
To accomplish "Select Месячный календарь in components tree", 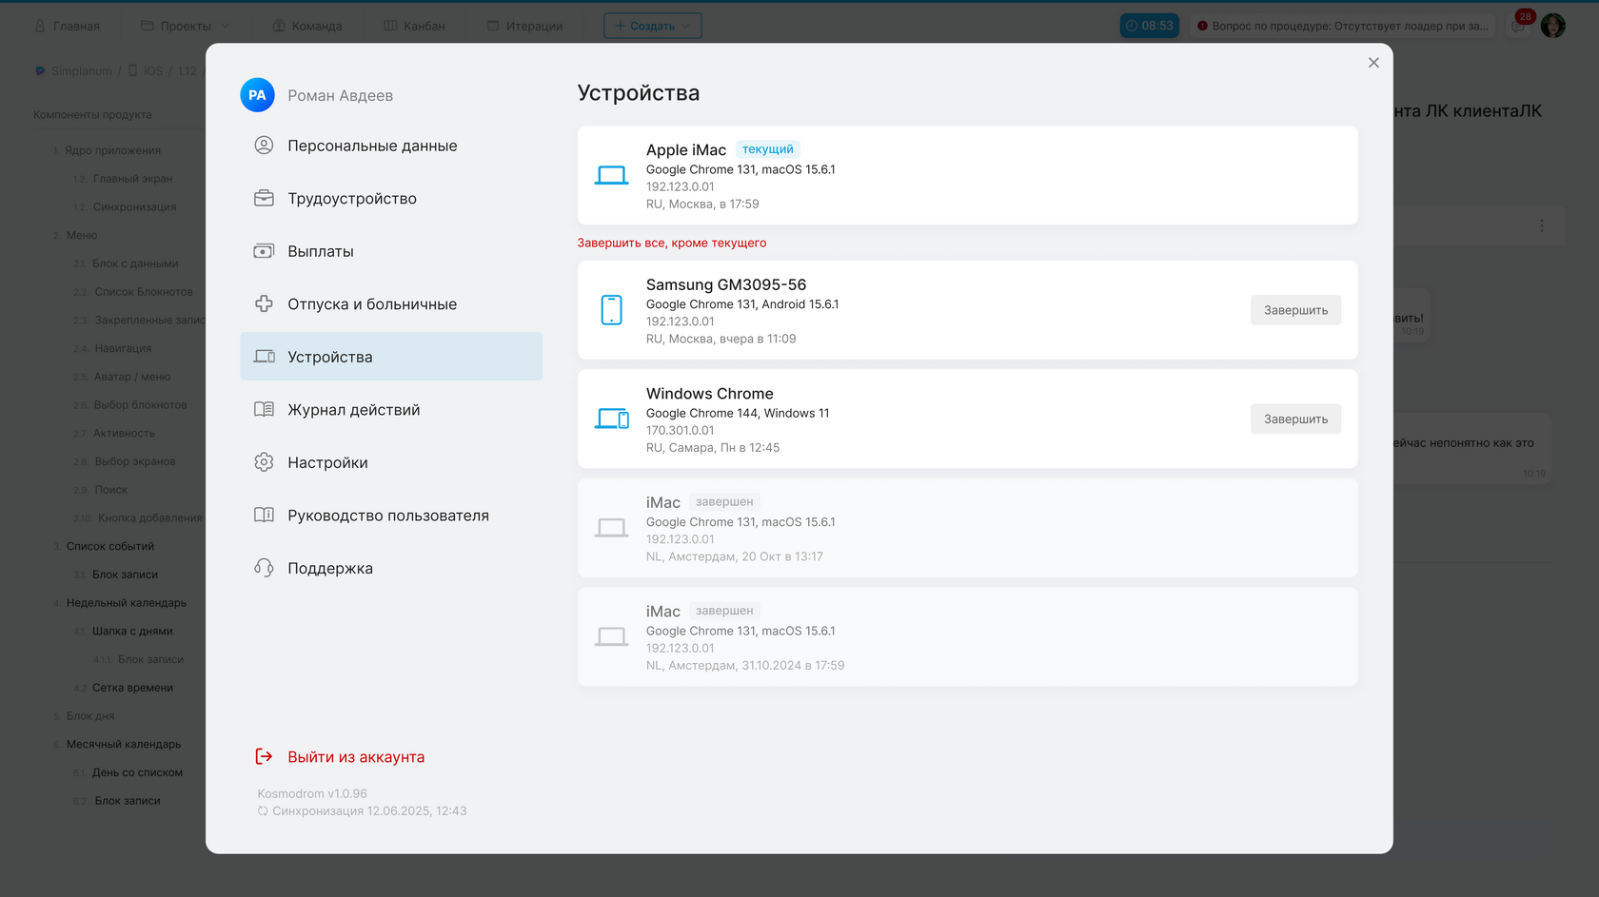I will [124, 744].
